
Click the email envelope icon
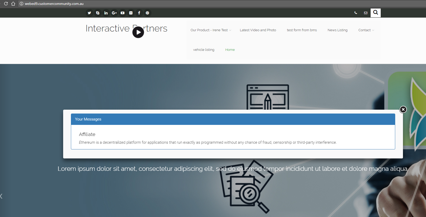tap(365, 13)
